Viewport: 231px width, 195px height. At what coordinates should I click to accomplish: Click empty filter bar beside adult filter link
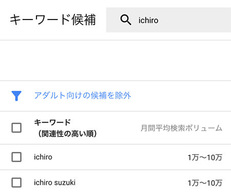(x=180, y=96)
